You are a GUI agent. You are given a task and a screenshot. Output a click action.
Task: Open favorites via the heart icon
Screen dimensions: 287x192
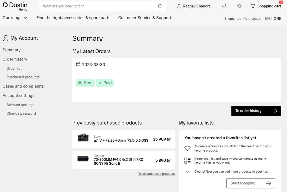[x=239, y=6]
